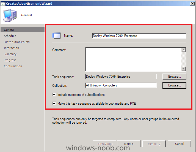
Task: Click the Summary button at bottom
Action: 154,144
